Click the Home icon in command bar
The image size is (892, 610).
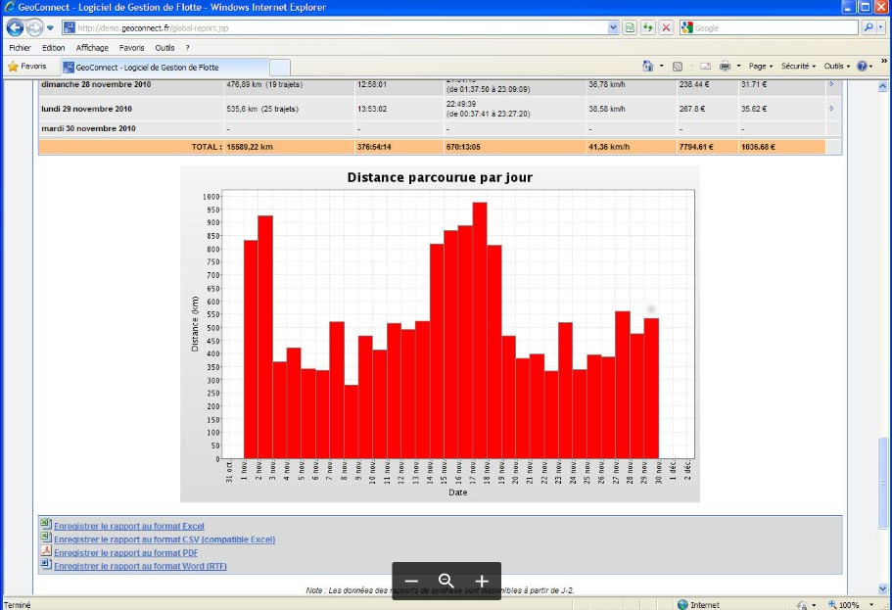point(648,66)
